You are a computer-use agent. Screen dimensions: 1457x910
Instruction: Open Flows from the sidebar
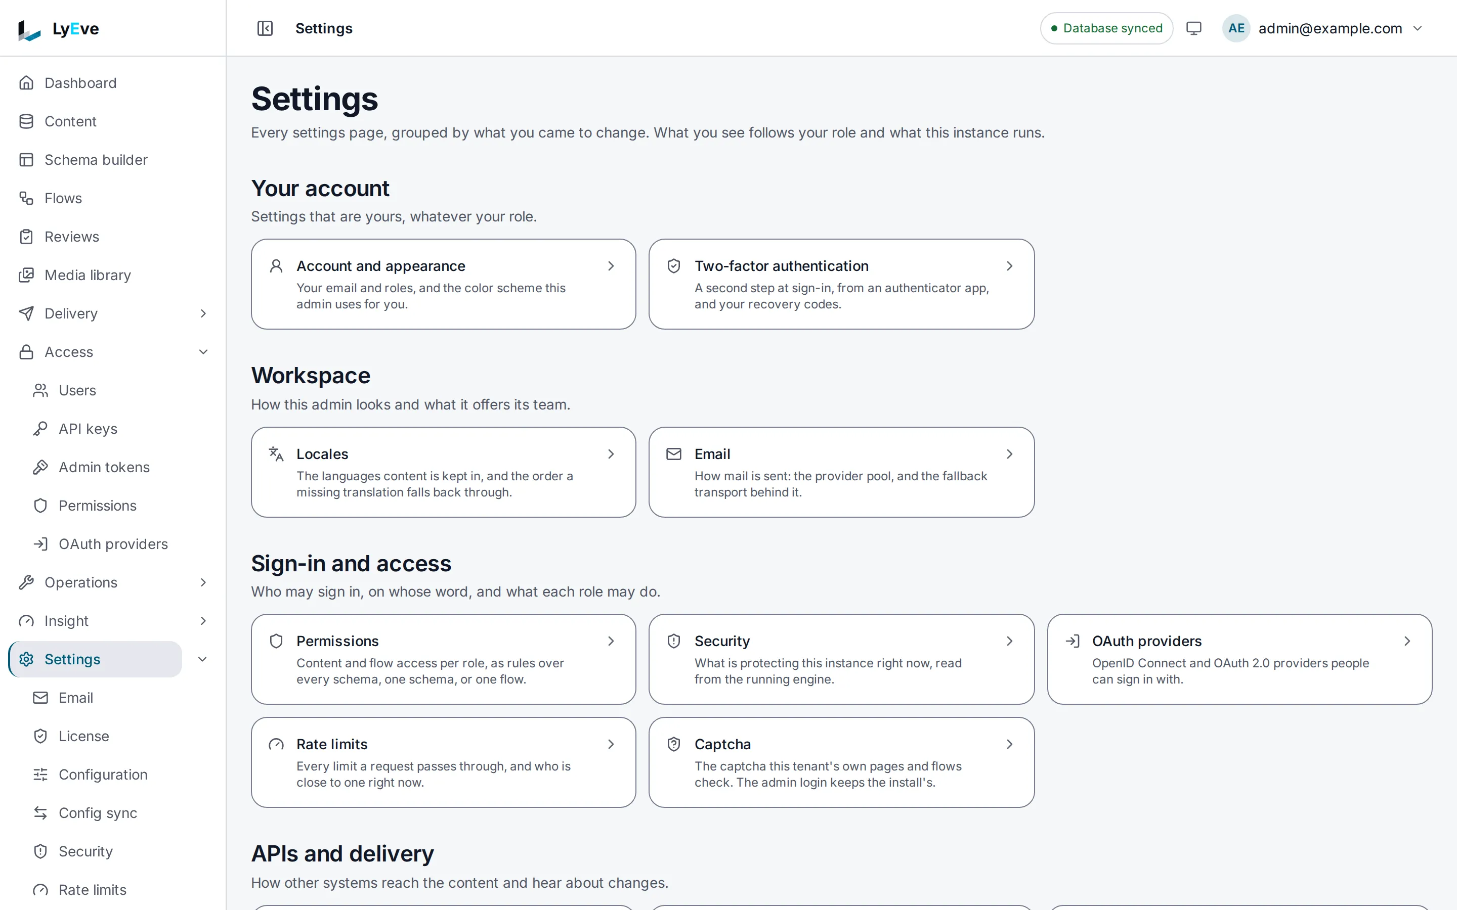click(x=113, y=198)
